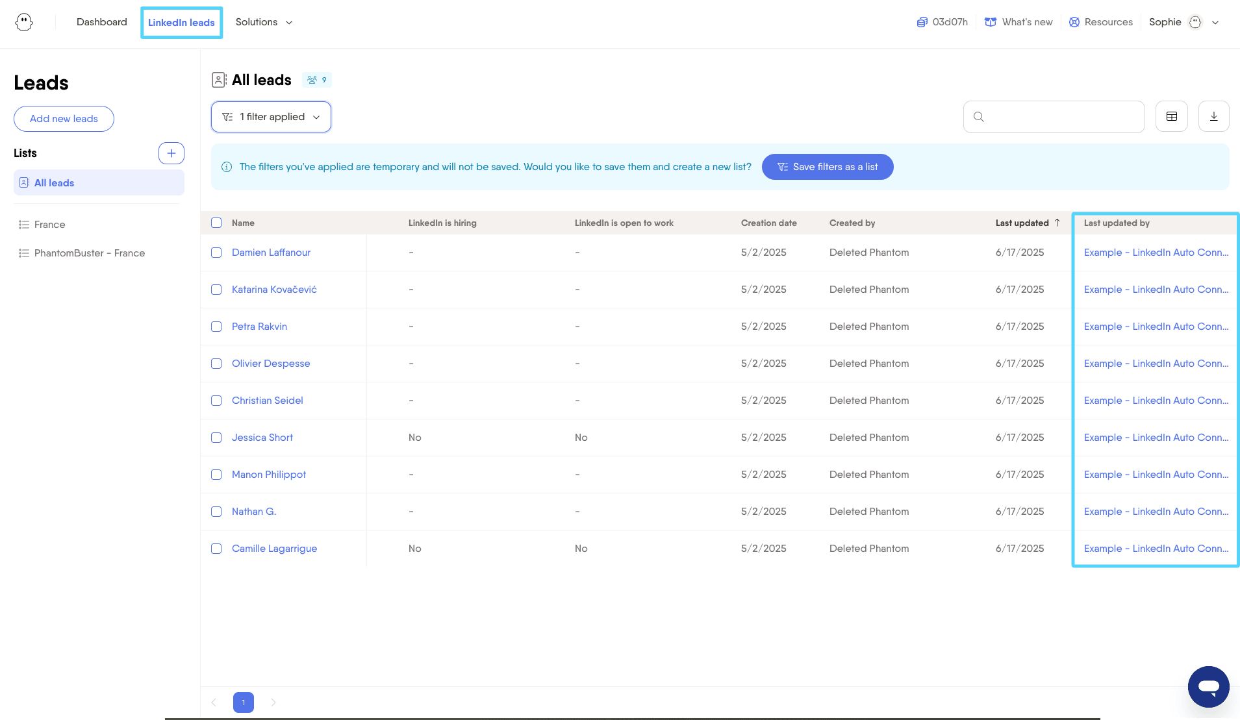Viewport: 1240px width, 720px height.
Task: Select the Camille Lagarrigue checkbox
Action: point(216,549)
